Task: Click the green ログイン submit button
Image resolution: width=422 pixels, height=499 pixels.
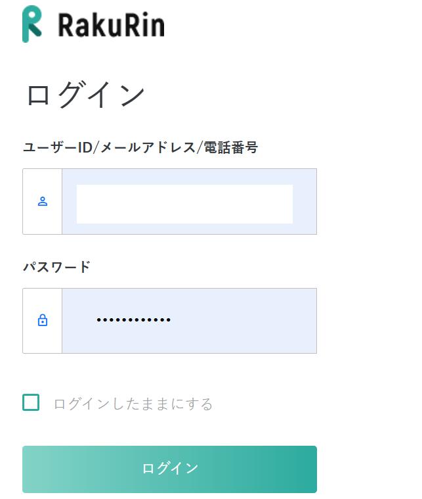Action: click(x=170, y=469)
